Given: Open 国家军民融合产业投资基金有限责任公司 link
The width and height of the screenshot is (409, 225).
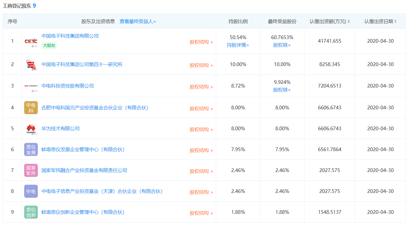Looking at the screenshot, I should coord(84,170).
